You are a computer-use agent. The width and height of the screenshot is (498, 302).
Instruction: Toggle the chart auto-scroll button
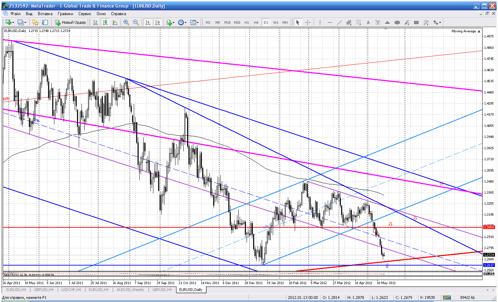[x=148, y=22]
